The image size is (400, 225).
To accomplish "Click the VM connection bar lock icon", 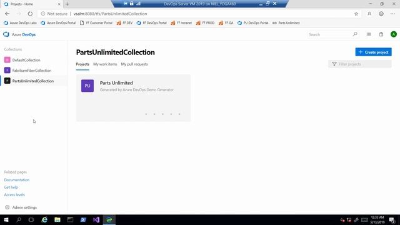I will pyautogui.click(x=132, y=4).
